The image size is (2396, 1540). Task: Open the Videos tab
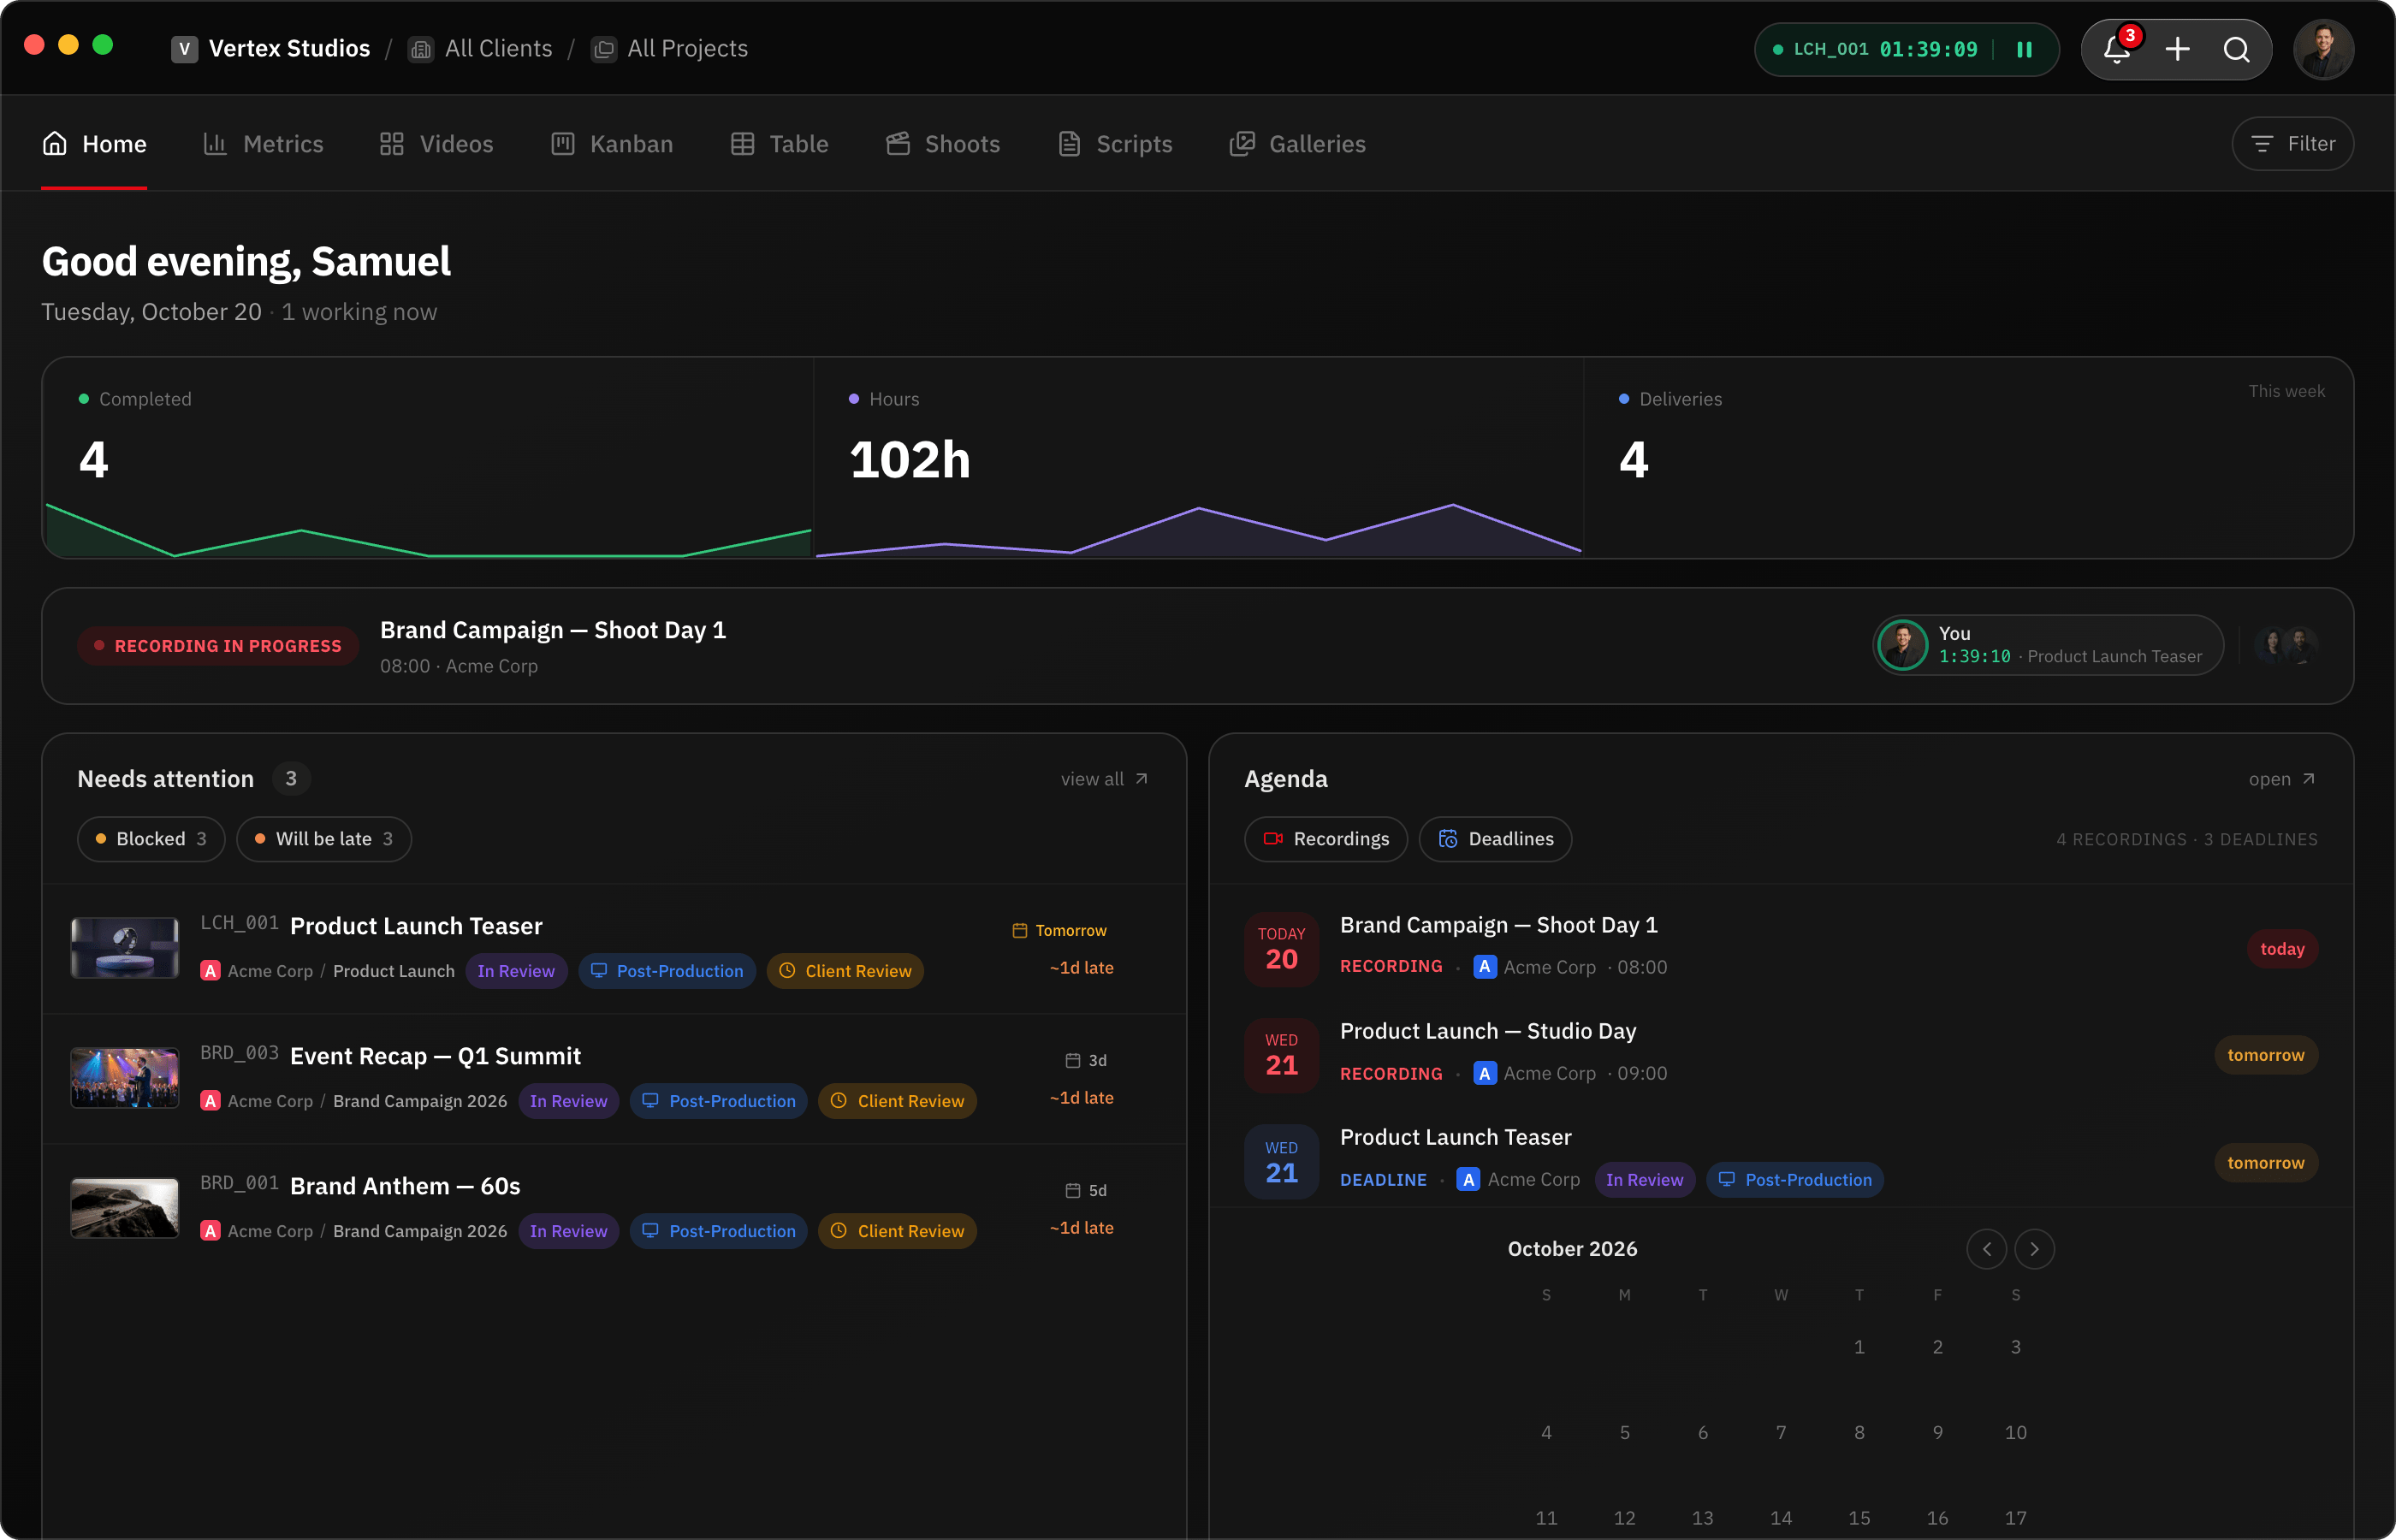[x=436, y=144]
